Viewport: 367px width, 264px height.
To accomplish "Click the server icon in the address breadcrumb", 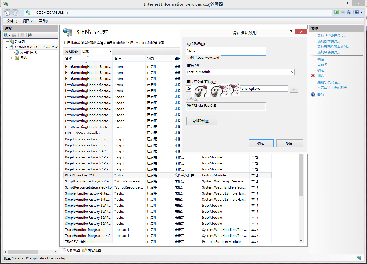I will (x=28, y=12).
